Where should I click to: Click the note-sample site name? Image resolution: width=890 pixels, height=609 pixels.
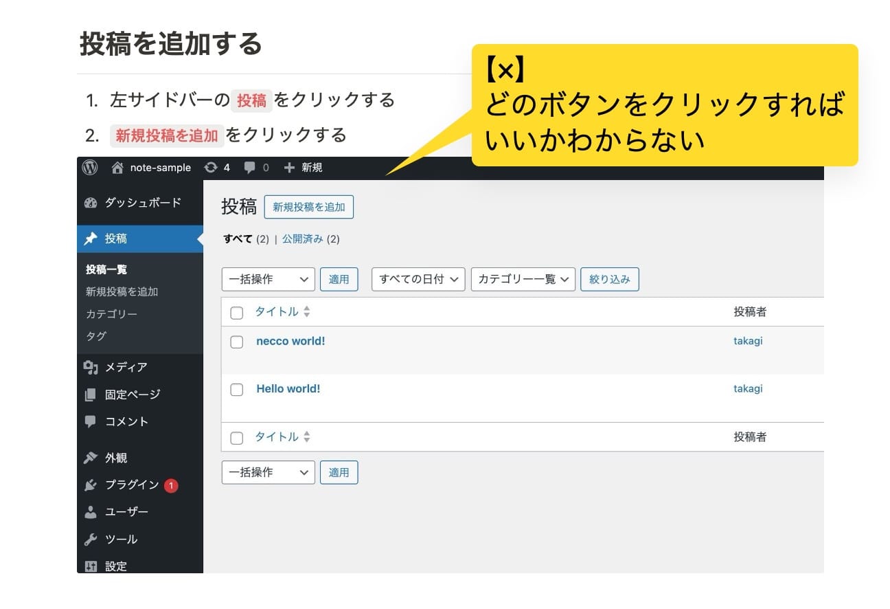click(161, 168)
